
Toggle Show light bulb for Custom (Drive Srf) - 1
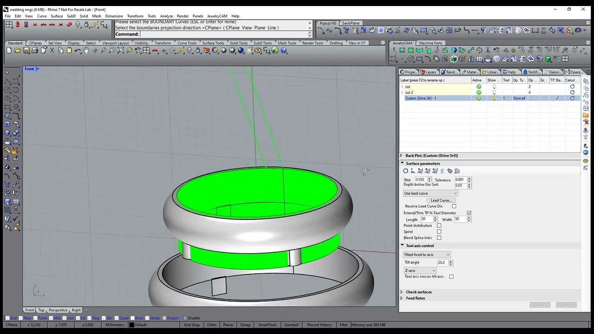(494, 98)
